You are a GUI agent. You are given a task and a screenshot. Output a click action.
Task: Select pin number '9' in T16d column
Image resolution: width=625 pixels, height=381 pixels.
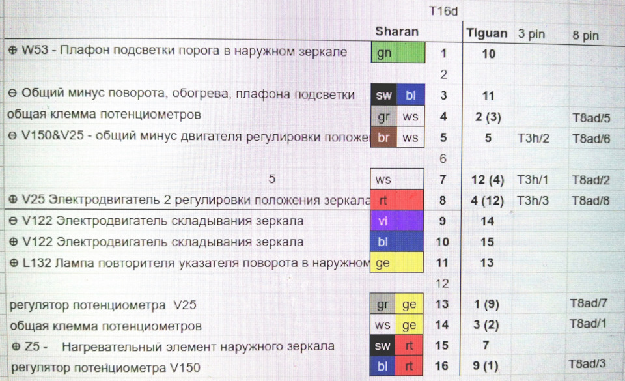pos(443,221)
